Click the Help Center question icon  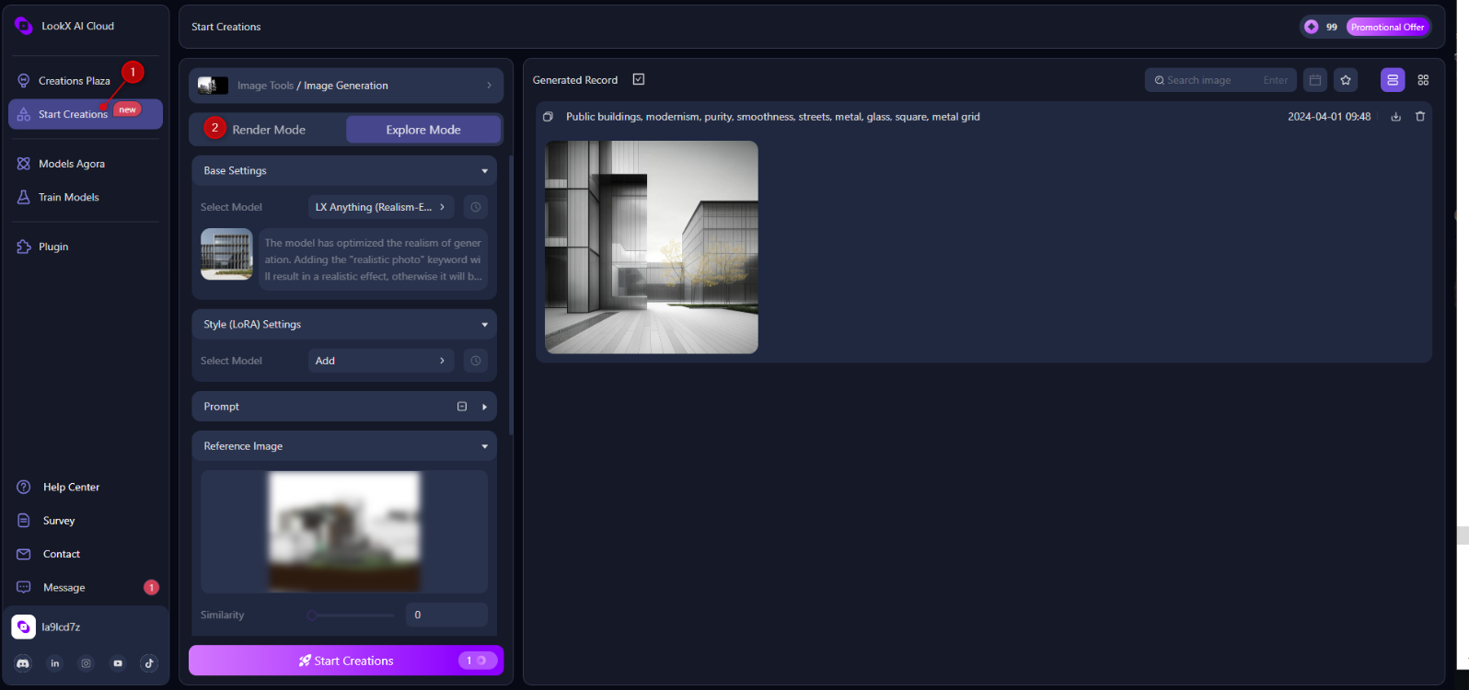(24, 487)
